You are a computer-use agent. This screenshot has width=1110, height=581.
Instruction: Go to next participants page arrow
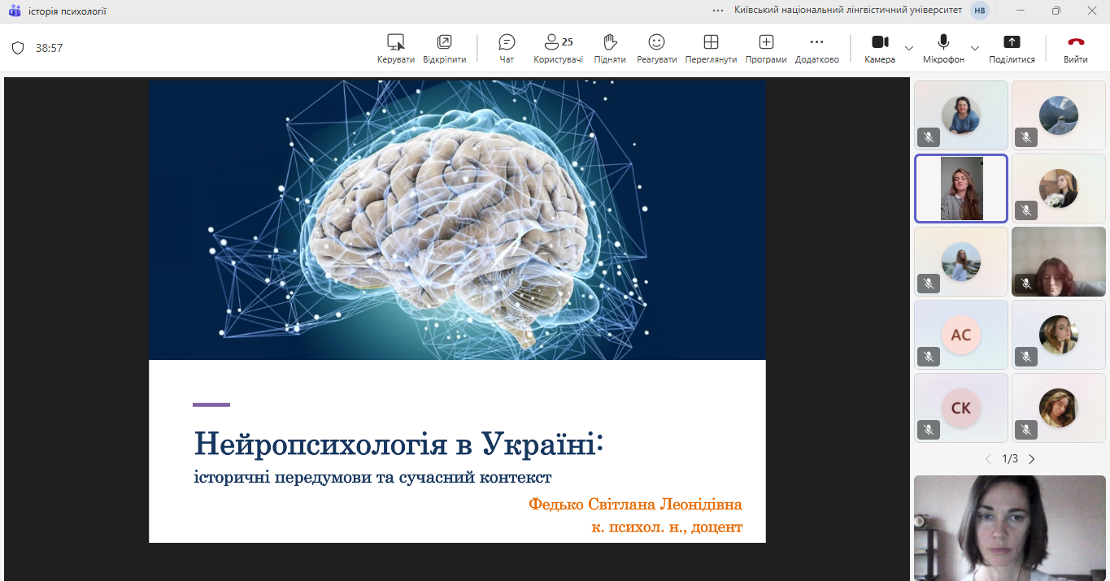coord(1032,459)
